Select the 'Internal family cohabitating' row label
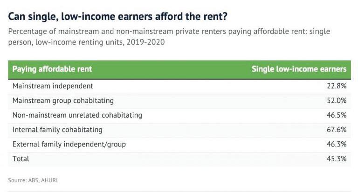The width and height of the screenshot is (358, 192). pyautogui.click(x=57, y=130)
